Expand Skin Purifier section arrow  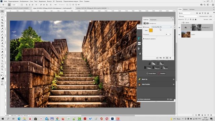[174, 84]
